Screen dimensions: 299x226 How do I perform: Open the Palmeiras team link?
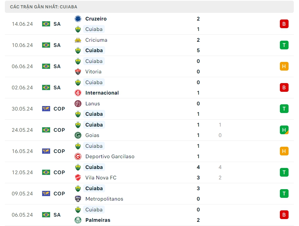98,220
